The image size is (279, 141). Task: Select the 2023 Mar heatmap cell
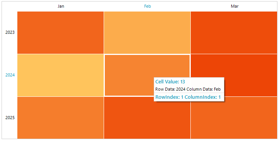(x=234, y=32)
